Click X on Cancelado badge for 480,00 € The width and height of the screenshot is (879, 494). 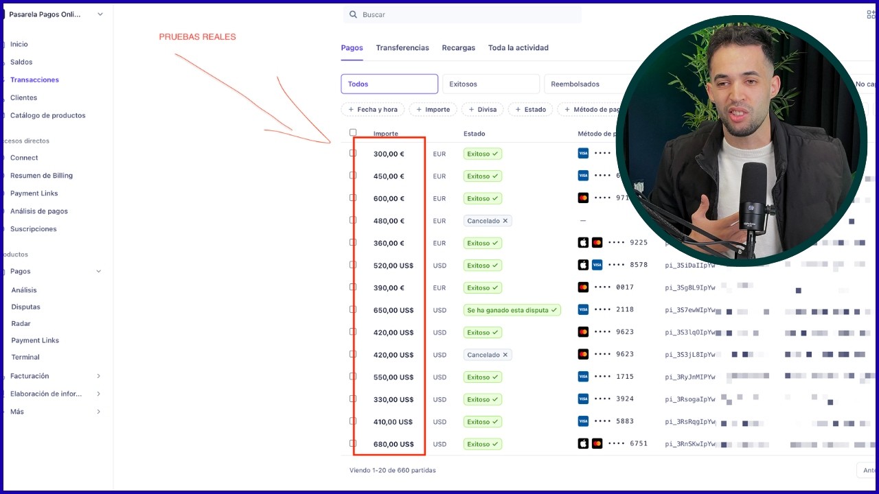(x=505, y=221)
